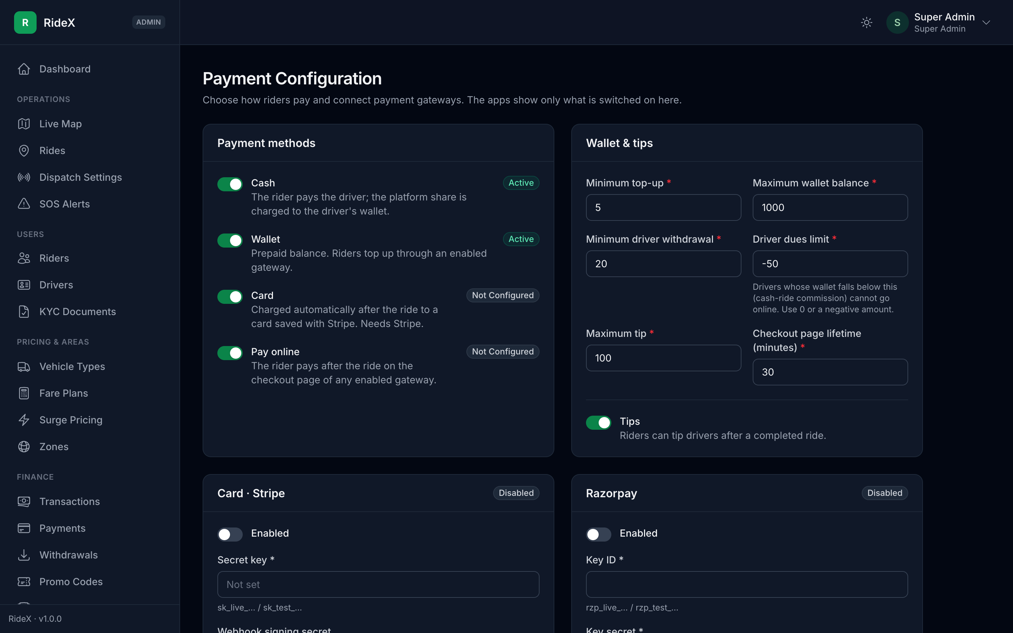Screen dimensions: 1013x633
Task: Click the Minimum driver withdrawal field
Action: (x=663, y=264)
